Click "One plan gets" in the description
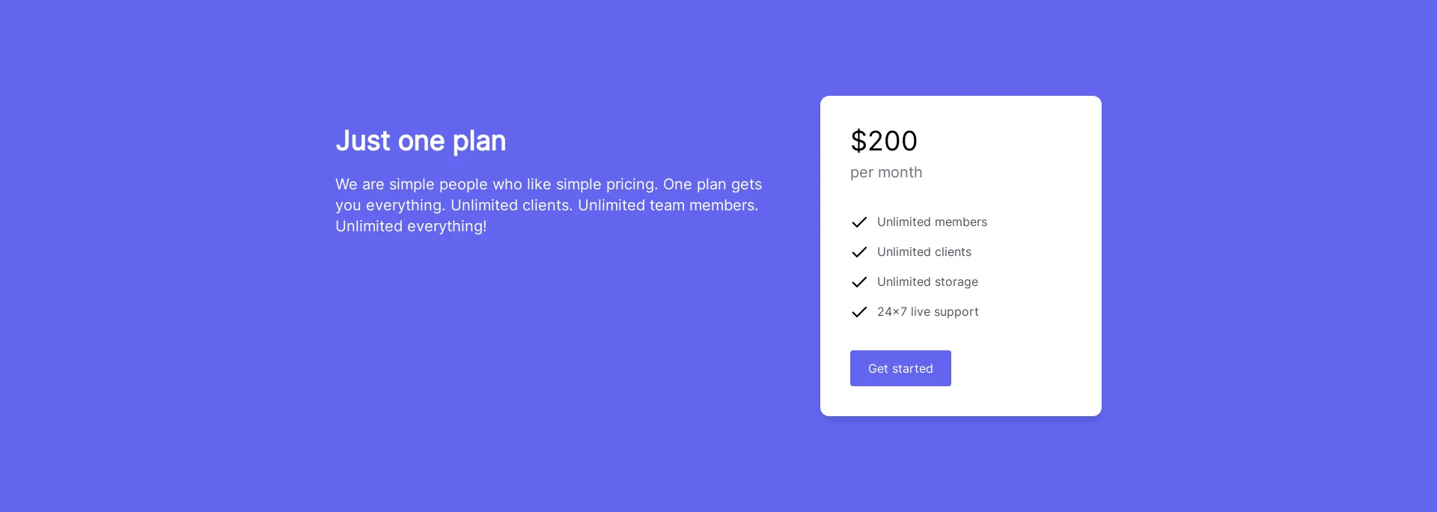Viewport: 1437px width, 512px height. pos(712,184)
